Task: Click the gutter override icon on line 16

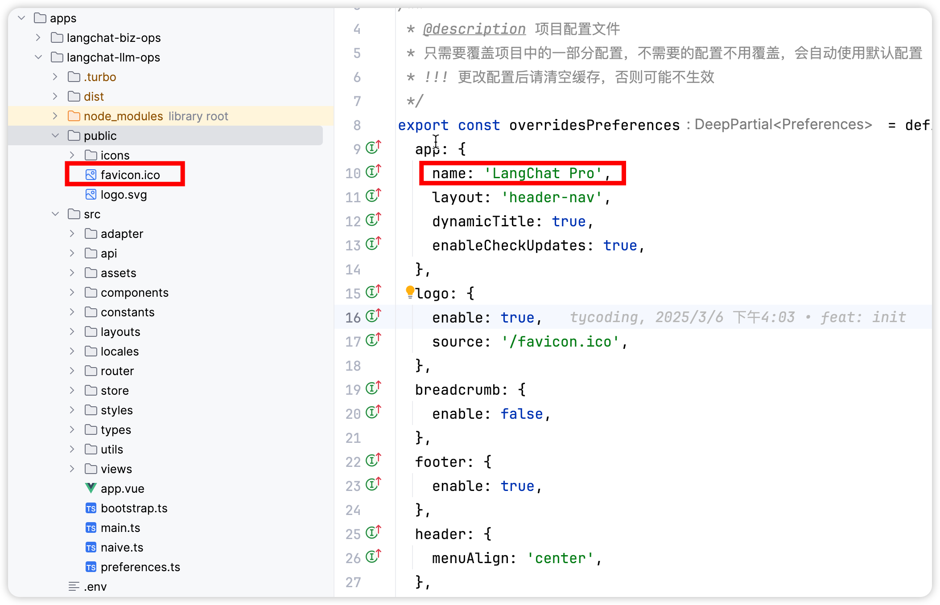Action: 373,316
